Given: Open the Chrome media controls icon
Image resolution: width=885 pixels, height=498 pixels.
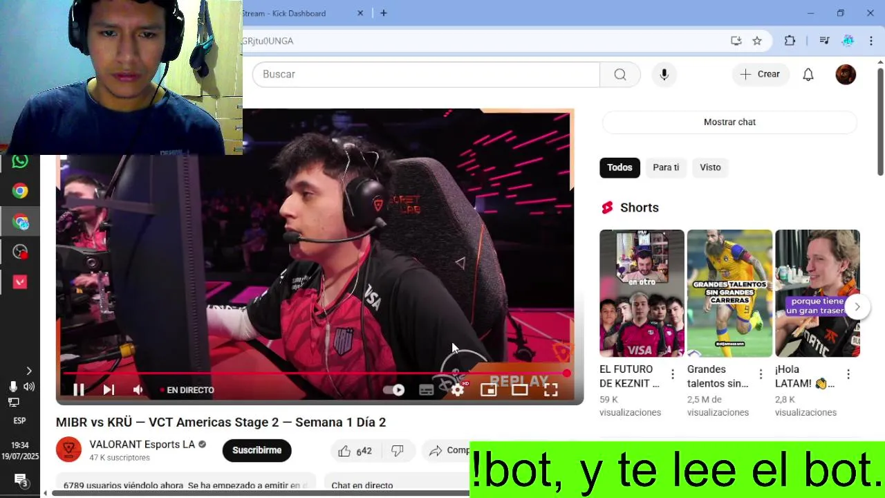Looking at the screenshot, I should (824, 41).
